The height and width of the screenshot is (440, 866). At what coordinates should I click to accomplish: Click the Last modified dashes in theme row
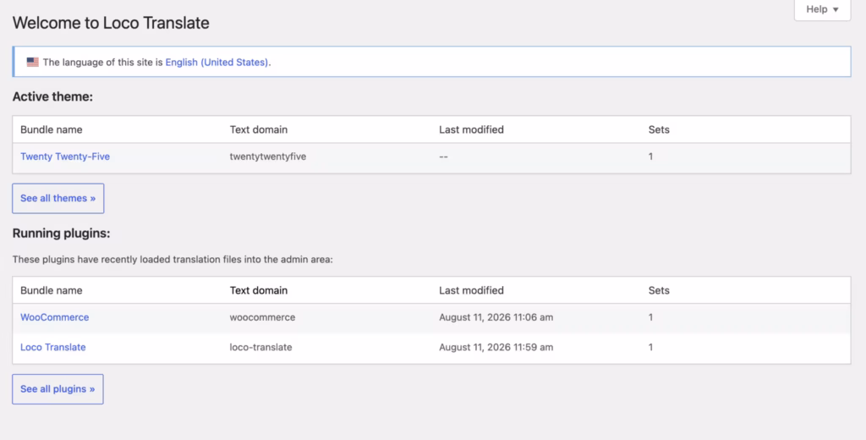[x=443, y=157]
